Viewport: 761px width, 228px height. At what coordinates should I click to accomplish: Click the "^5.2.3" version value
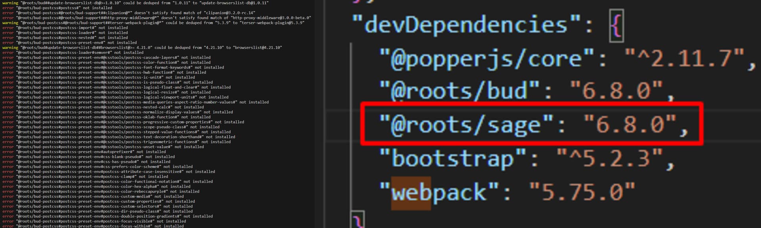[x=609, y=158]
